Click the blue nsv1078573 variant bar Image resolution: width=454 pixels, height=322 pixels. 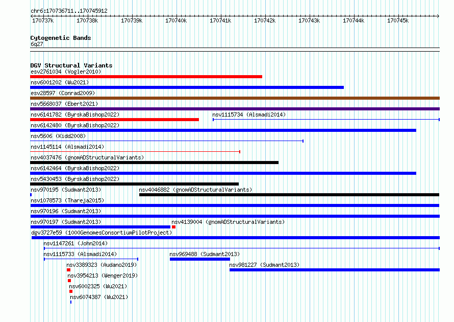coord(235,205)
